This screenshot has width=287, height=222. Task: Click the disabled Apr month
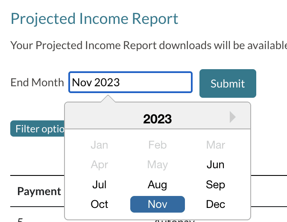pos(100,164)
